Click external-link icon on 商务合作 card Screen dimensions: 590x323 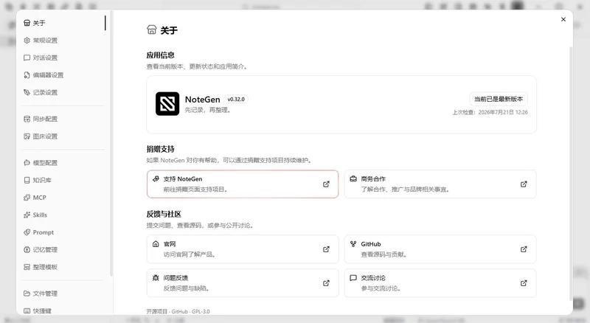(x=524, y=184)
